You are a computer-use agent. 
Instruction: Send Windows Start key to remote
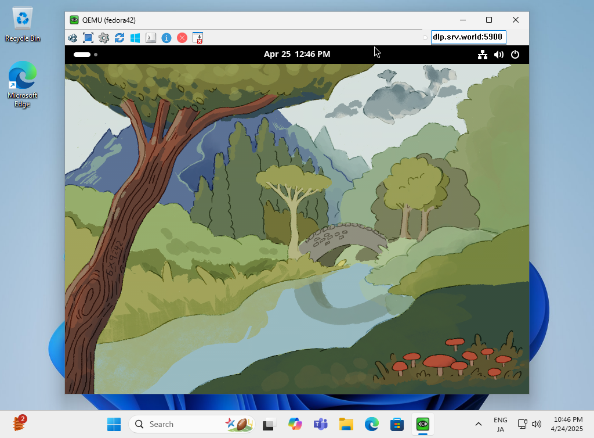pyautogui.click(x=135, y=38)
